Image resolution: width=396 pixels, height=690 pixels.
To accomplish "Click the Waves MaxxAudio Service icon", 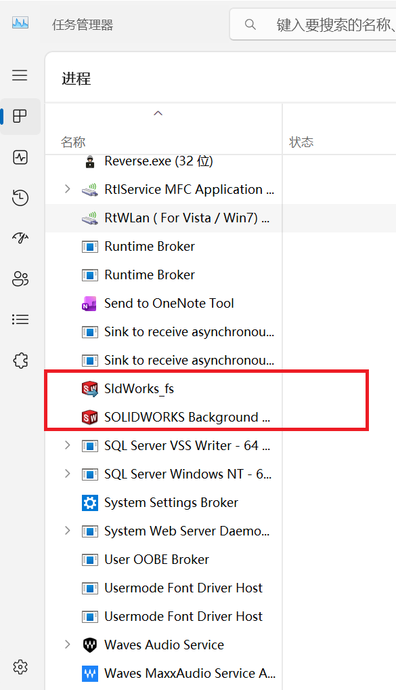I will tap(90, 673).
